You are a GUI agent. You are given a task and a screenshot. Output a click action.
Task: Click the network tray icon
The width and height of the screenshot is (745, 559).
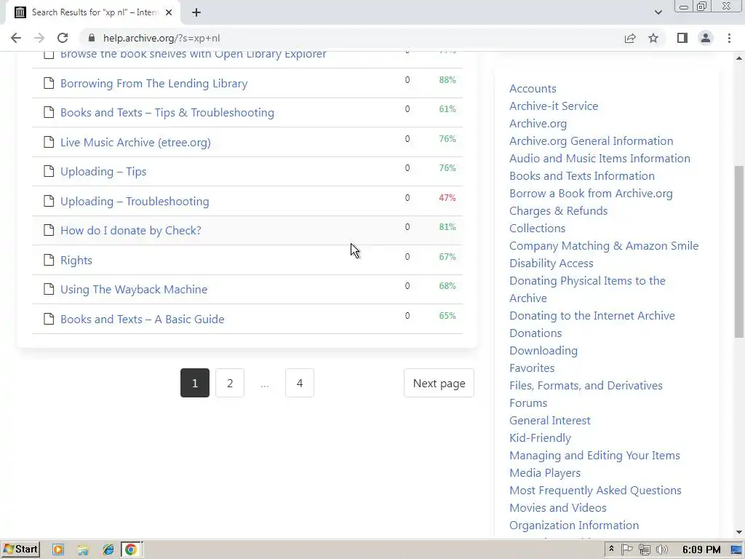[645, 550]
